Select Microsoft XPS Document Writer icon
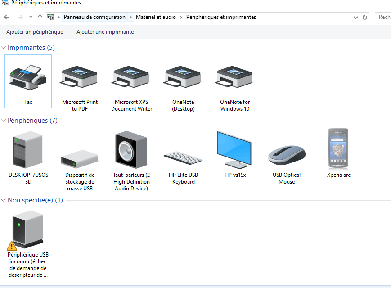Screen dimensions: 391x288 point(131,77)
